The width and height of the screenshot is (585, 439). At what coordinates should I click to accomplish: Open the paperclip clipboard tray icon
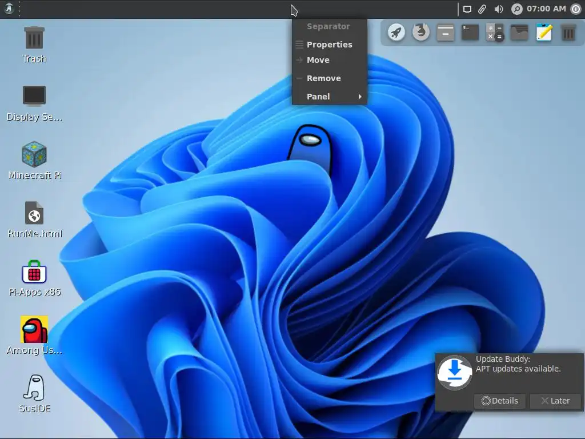click(482, 9)
